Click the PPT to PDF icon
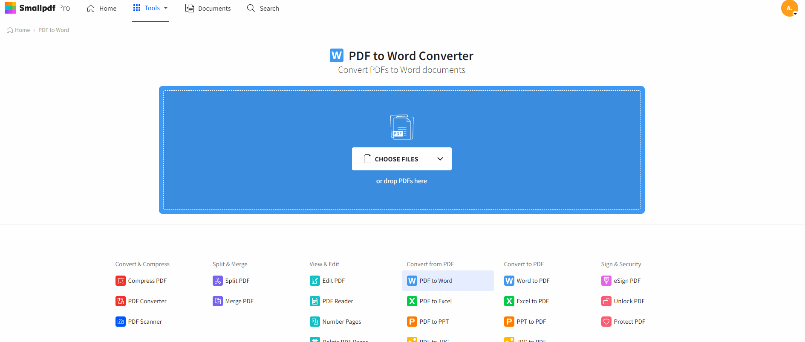This screenshot has width=805, height=342. coord(509,322)
